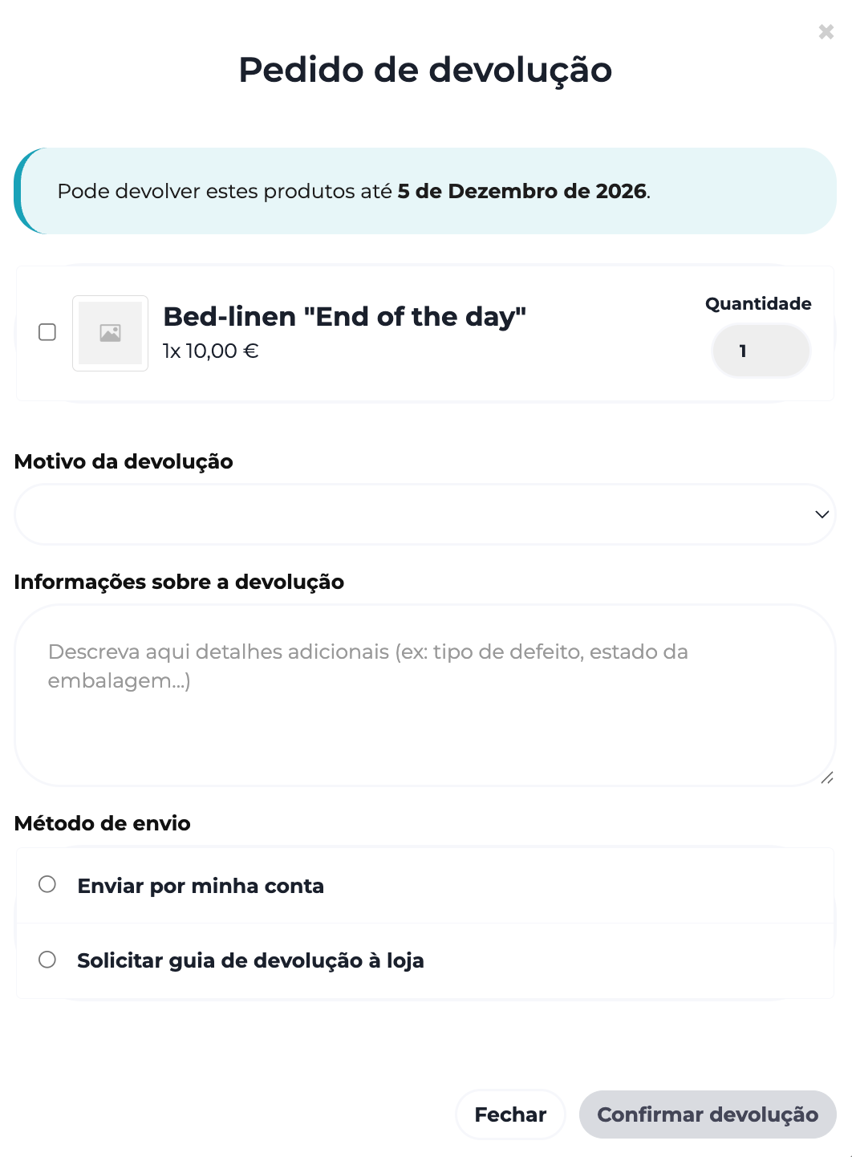This screenshot has width=852, height=1157.
Task: Click the Pedido de devolução title
Action: click(424, 71)
